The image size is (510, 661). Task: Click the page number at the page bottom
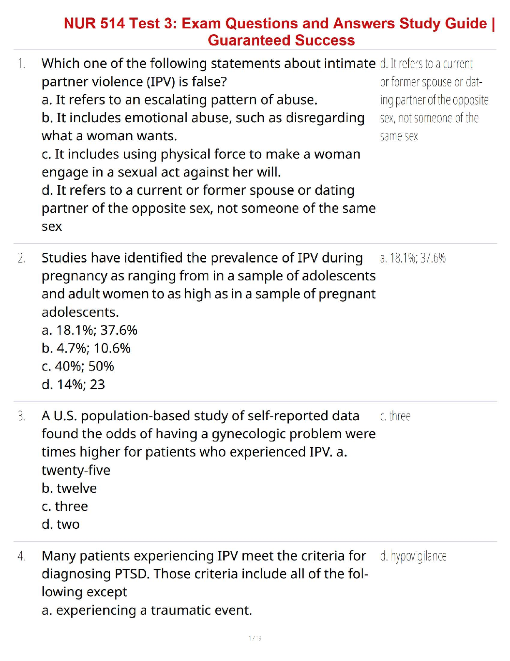(x=255, y=638)
